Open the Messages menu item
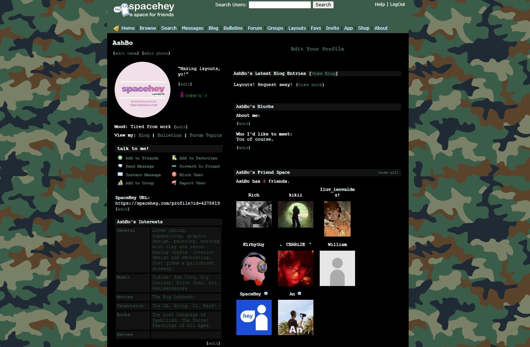530x347 pixels. [x=192, y=28]
